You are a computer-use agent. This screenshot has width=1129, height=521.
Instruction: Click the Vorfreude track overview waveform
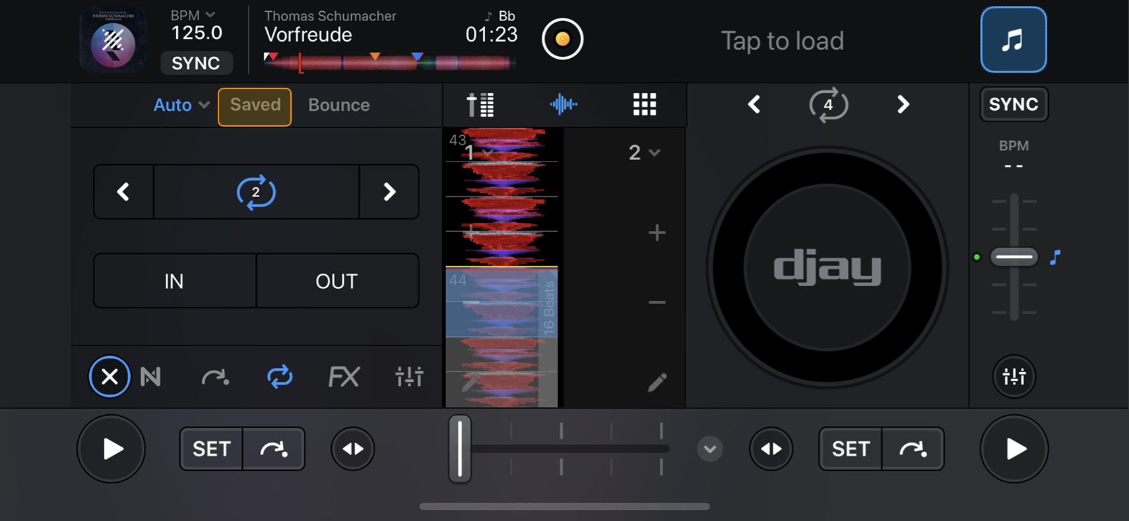(x=389, y=63)
